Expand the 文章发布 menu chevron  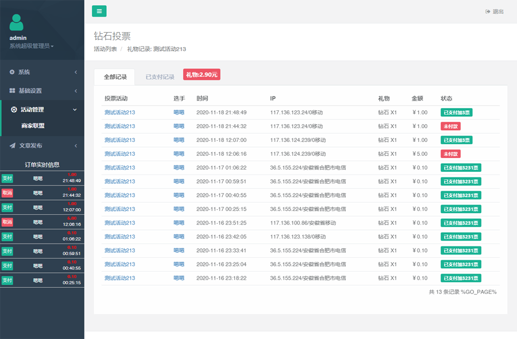[x=76, y=145]
